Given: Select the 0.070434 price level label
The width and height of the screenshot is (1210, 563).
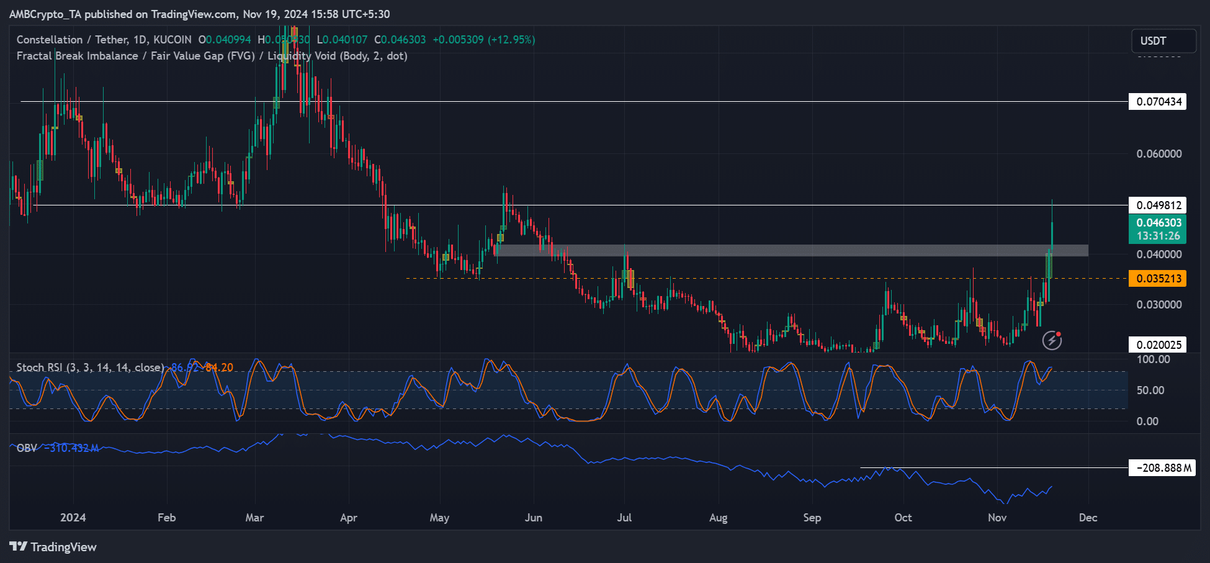Looking at the screenshot, I should pyautogui.click(x=1158, y=101).
